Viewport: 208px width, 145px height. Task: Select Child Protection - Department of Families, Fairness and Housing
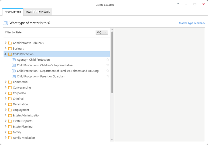point(57,71)
